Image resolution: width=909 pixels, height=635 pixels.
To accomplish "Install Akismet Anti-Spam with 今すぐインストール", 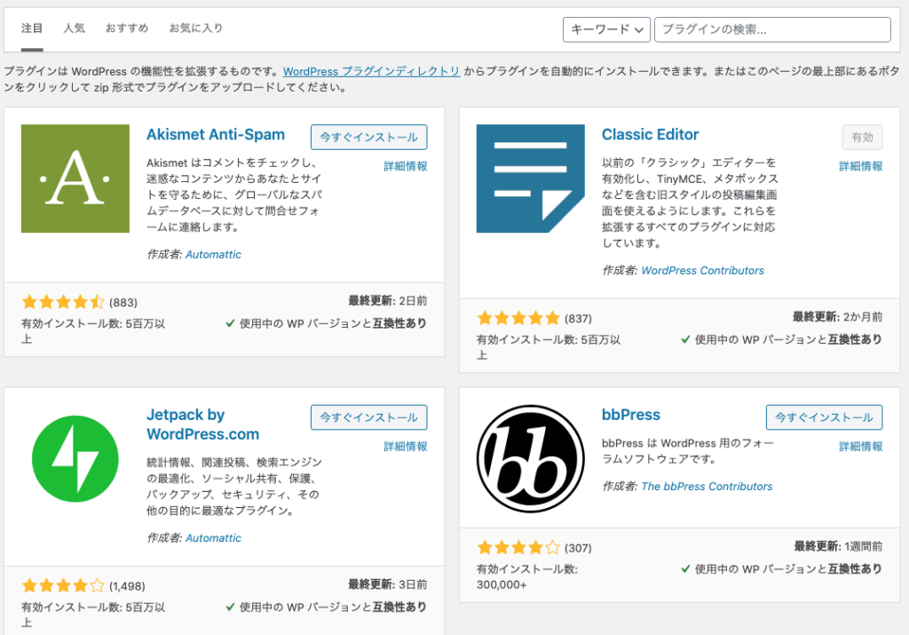I will coord(368,138).
